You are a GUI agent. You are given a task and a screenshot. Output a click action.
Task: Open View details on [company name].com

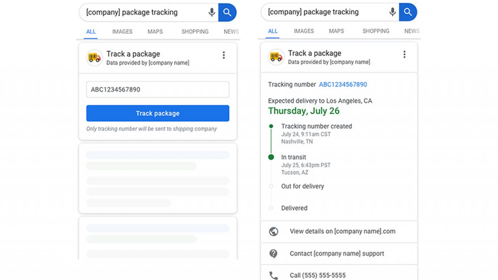click(342, 231)
